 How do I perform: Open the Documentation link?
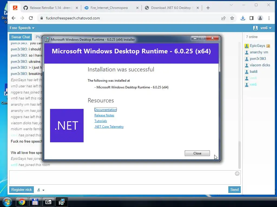coord(105,110)
